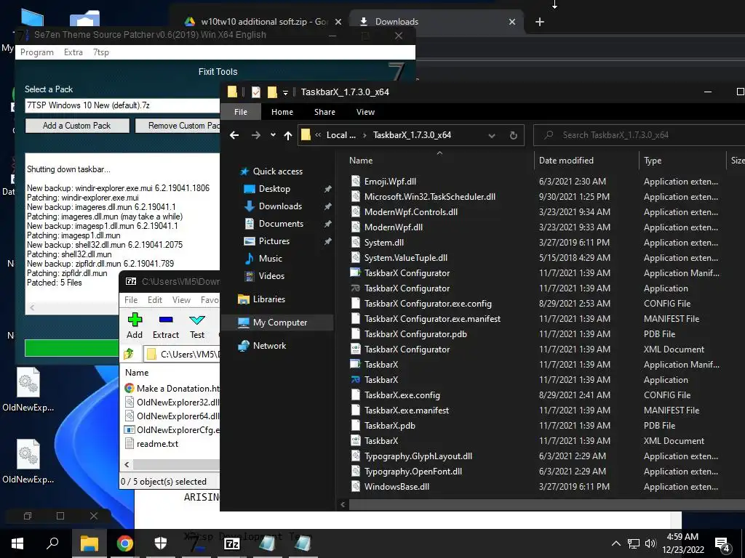Open the Extra menu in 7tsp
745x558 pixels.
tap(73, 52)
